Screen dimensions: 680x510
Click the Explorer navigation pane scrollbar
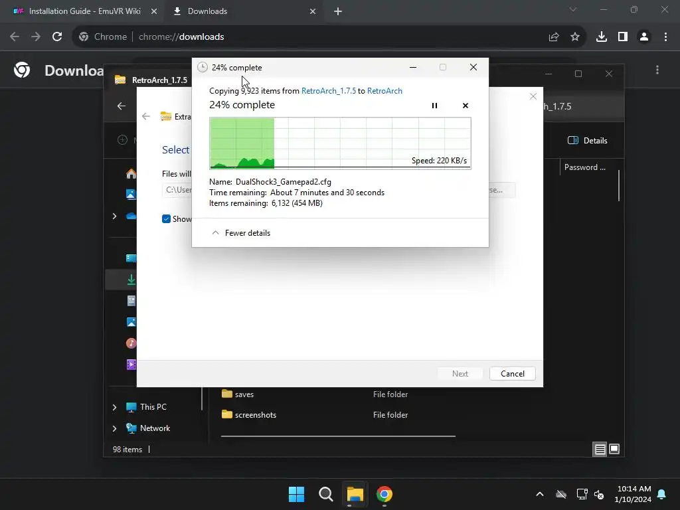[202, 398]
